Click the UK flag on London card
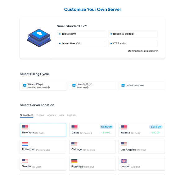The image size is (180, 175). point(124,161)
